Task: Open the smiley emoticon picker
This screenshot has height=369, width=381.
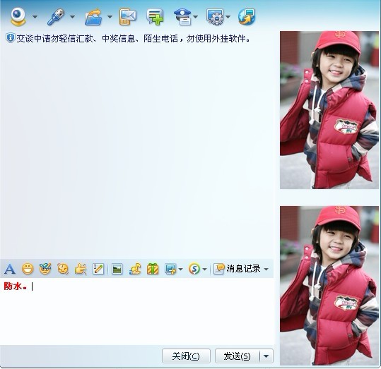Action: 28,269
